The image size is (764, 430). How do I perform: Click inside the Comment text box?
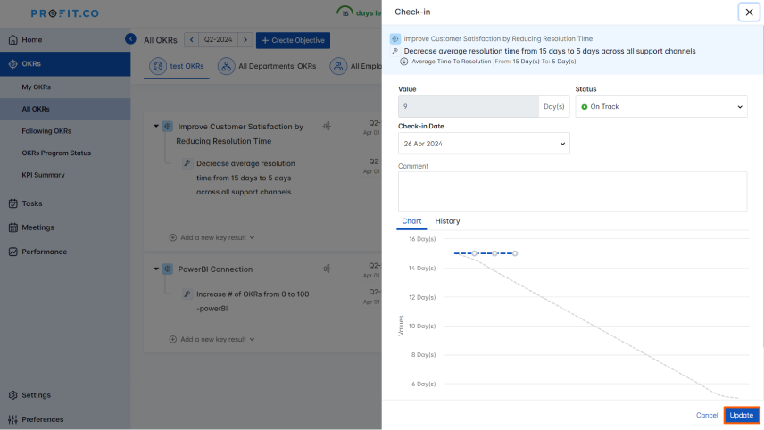point(572,192)
